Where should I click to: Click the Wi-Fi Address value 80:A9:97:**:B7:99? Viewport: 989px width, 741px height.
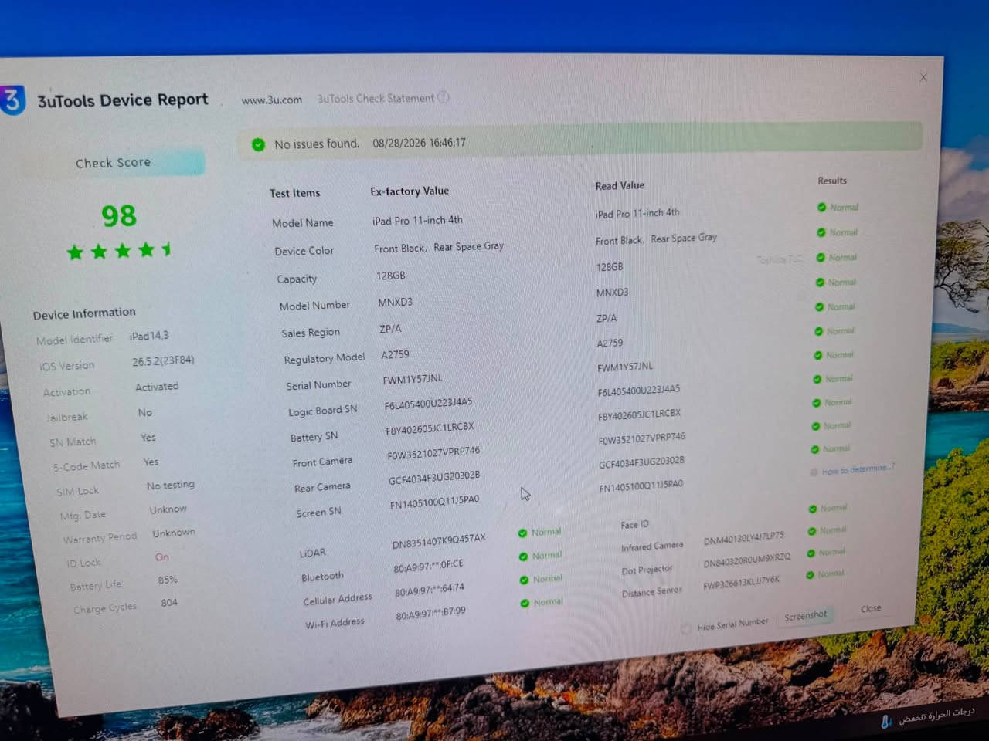pyautogui.click(x=431, y=614)
